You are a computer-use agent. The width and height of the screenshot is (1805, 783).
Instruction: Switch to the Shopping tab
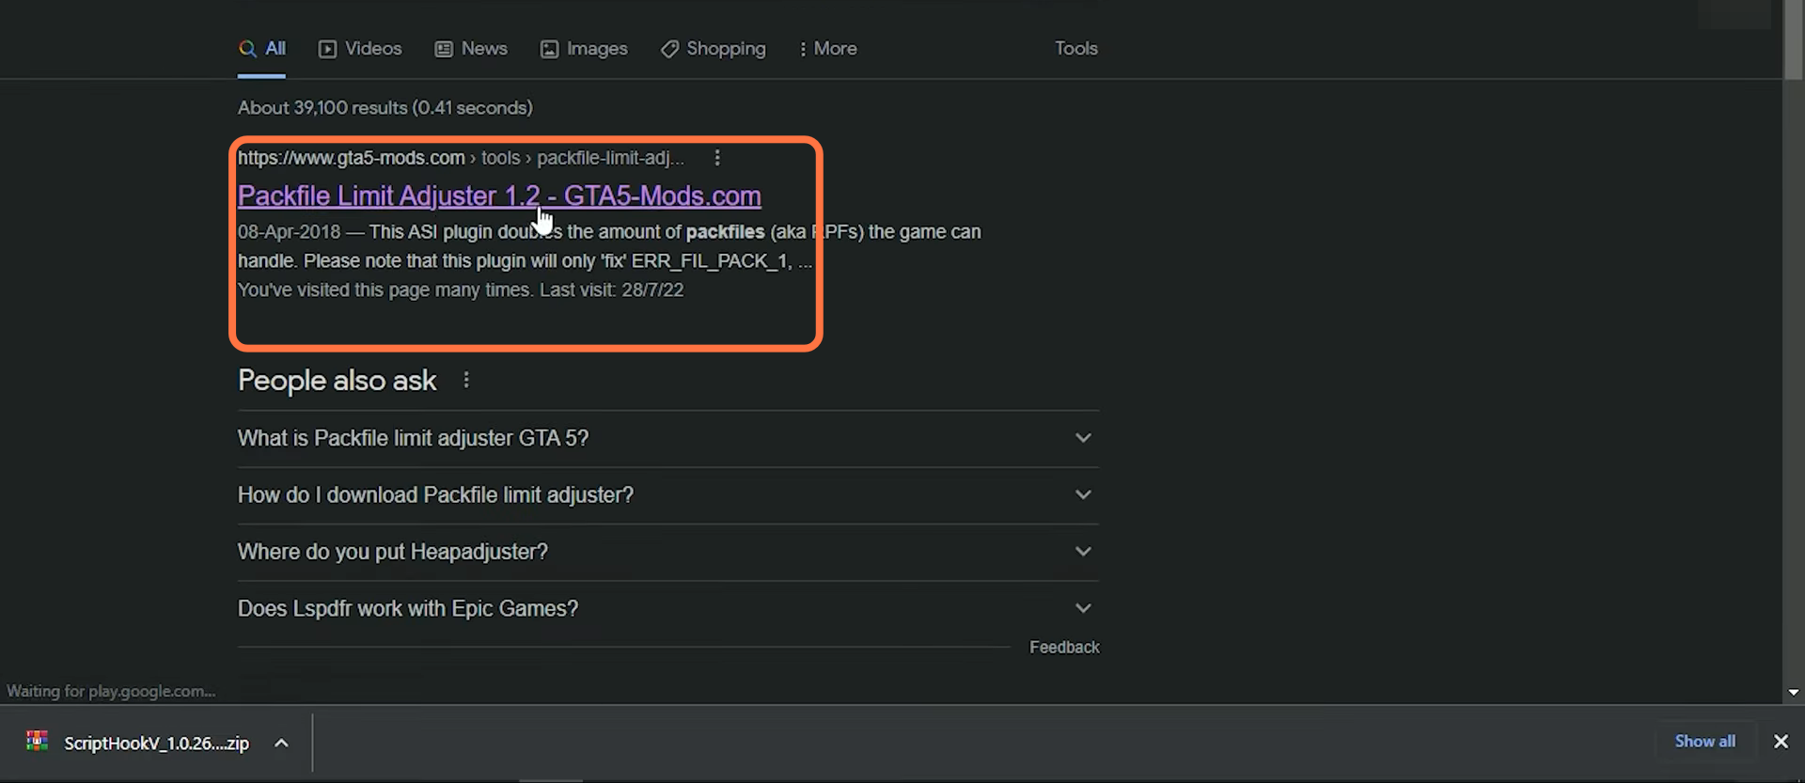click(714, 49)
